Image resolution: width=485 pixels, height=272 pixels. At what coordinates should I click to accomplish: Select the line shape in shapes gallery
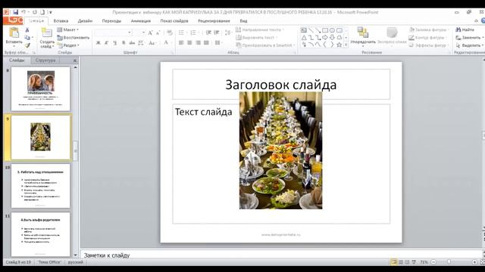click(x=311, y=30)
